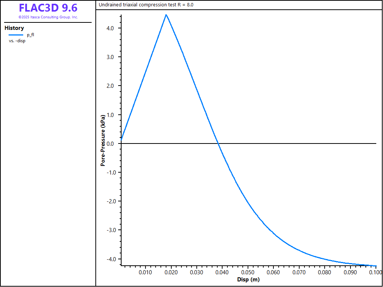
Task: Click the 0.050 x-axis tick label
Action: [248, 272]
